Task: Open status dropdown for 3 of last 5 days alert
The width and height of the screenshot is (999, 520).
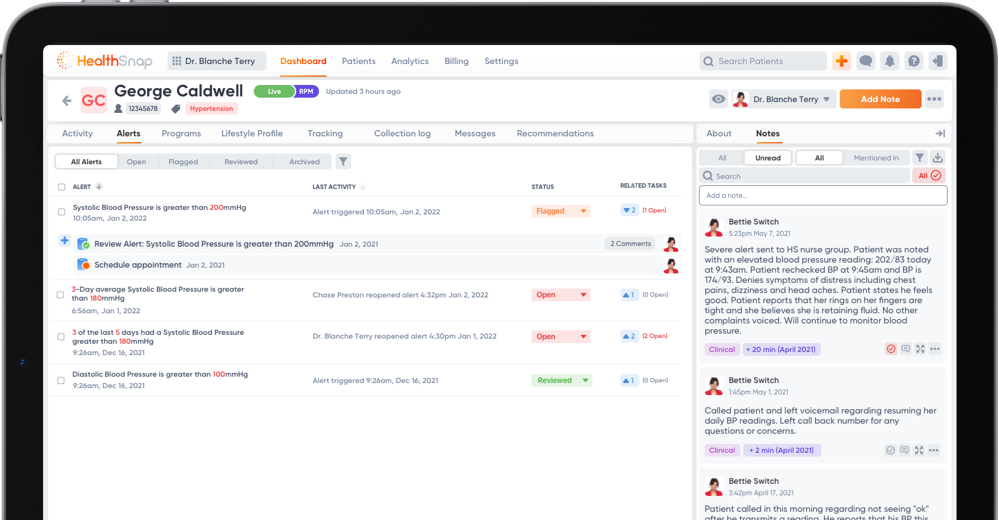Action: [561, 337]
